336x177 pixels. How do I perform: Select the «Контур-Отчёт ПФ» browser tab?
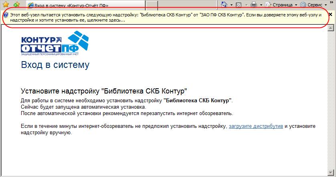(x=85, y=5)
